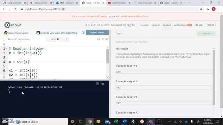Click the open-in-new-window editor icon
Image resolution: width=223 pixels, height=125 pixels.
107,39
